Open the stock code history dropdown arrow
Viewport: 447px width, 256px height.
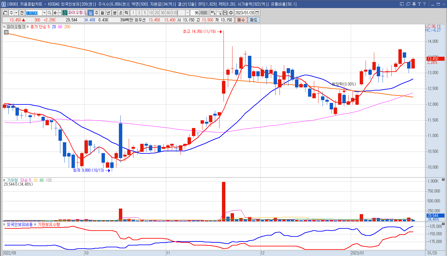click(x=44, y=13)
